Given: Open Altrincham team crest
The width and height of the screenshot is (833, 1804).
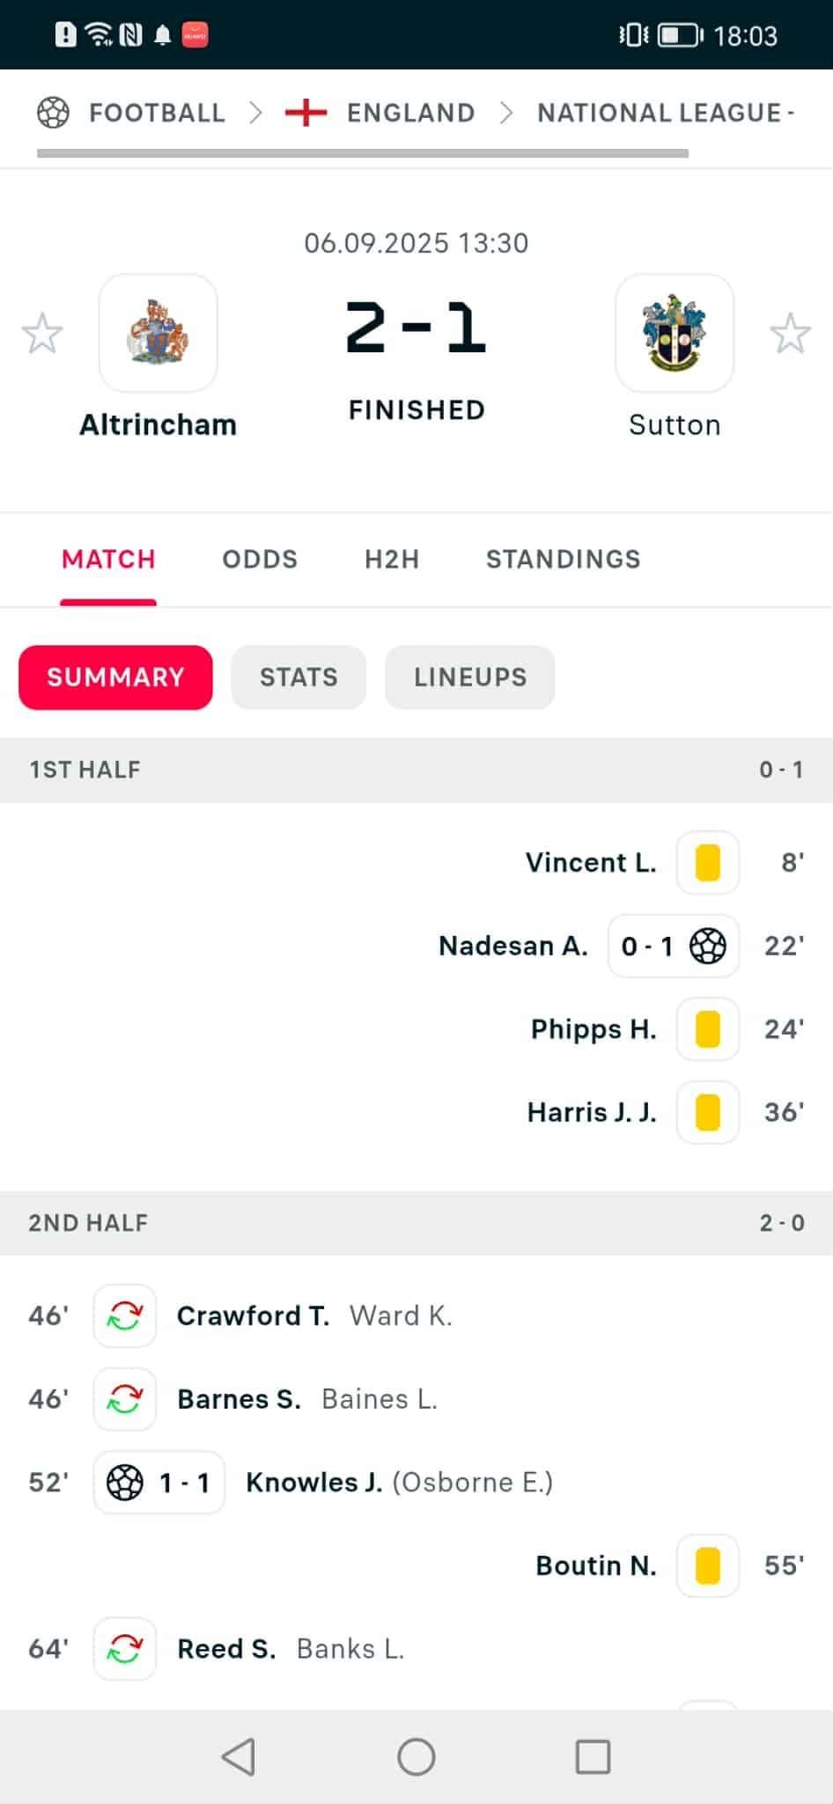Looking at the screenshot, I should [158, 334].
